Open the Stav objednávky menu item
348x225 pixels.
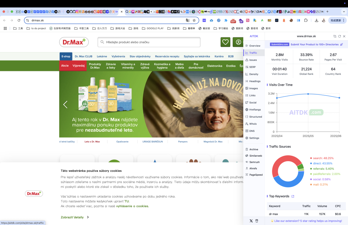click(x=140, y=56)
